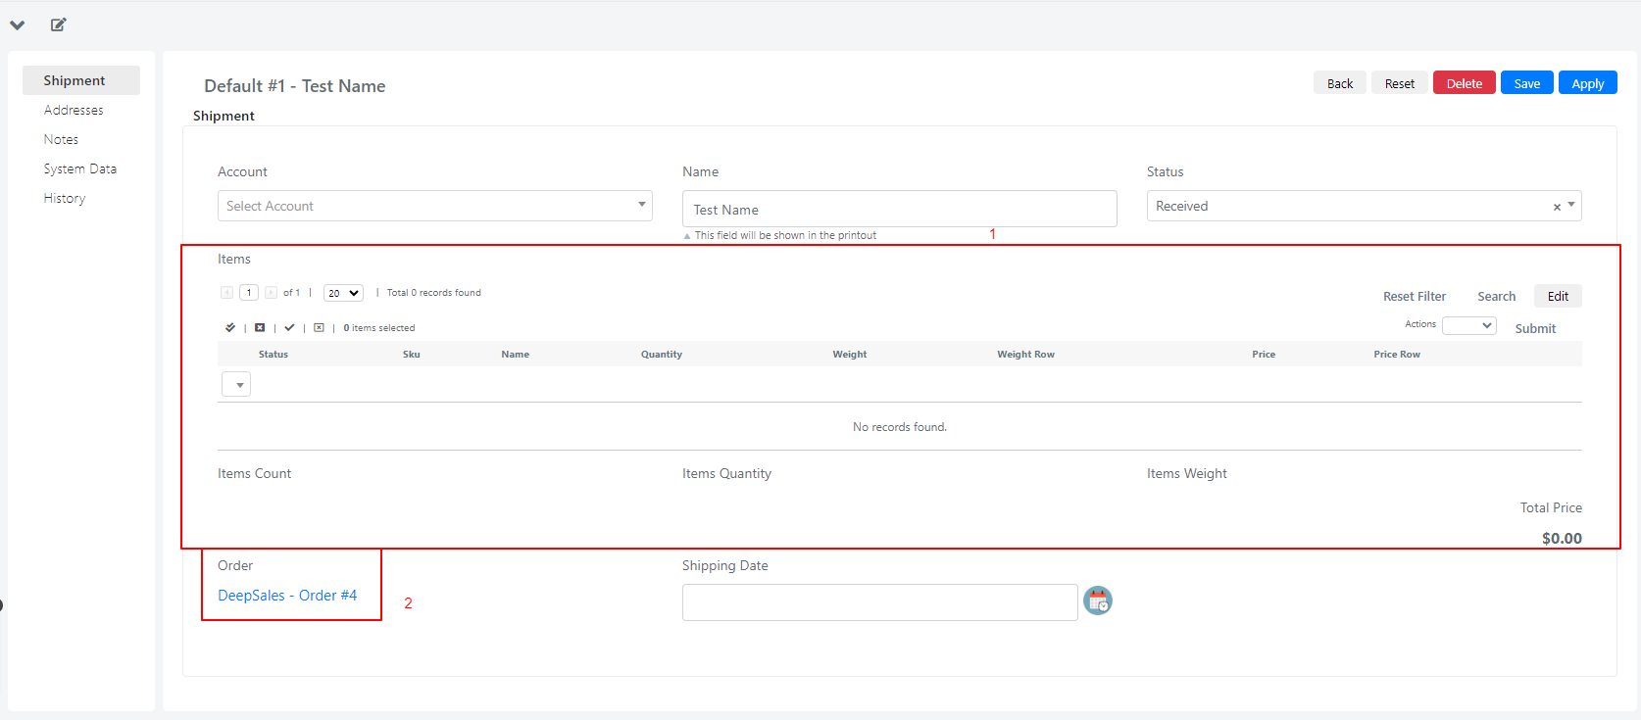Click Search in Items grid
Image resolution: width=1641 pixels, height=720 pixels.
point(1497,296)
